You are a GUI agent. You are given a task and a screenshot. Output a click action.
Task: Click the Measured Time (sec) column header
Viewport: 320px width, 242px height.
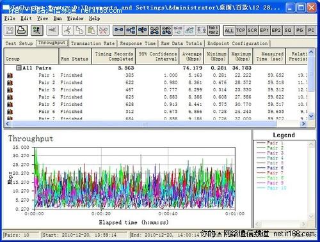point(269,56)
